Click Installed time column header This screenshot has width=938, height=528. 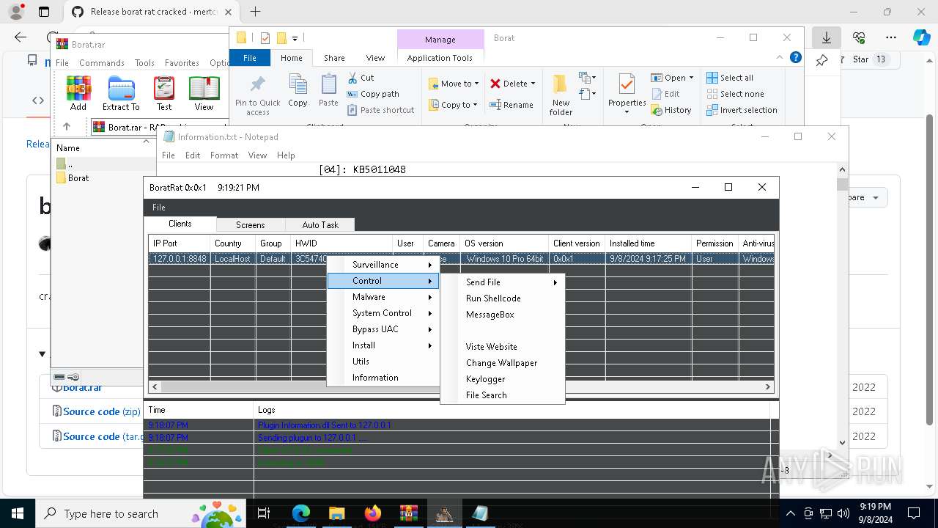pos(648,243)
